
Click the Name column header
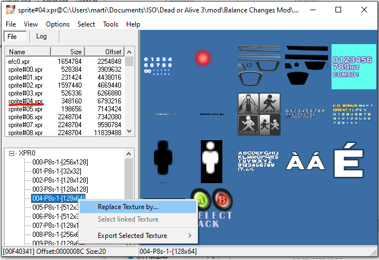point(17,51)
